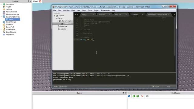The width and height of the screenshot is (194, 109).
Task: Collapse the ServerScriptService folder in sidebar
Action: point(58,21)
